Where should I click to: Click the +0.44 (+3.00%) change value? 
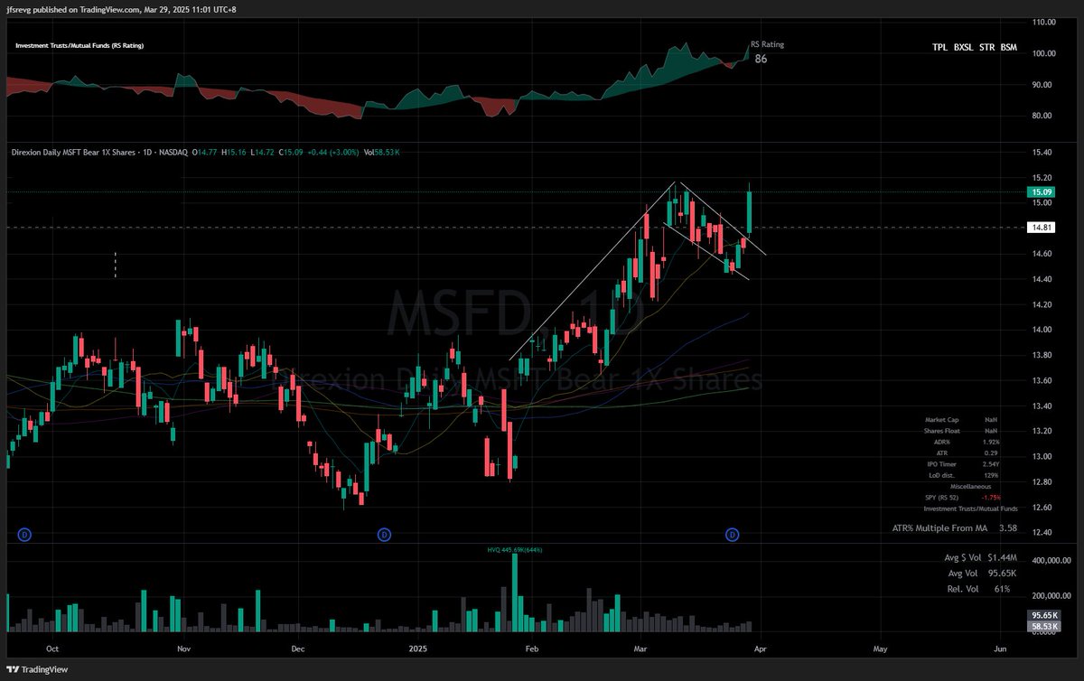click(334, 153)
